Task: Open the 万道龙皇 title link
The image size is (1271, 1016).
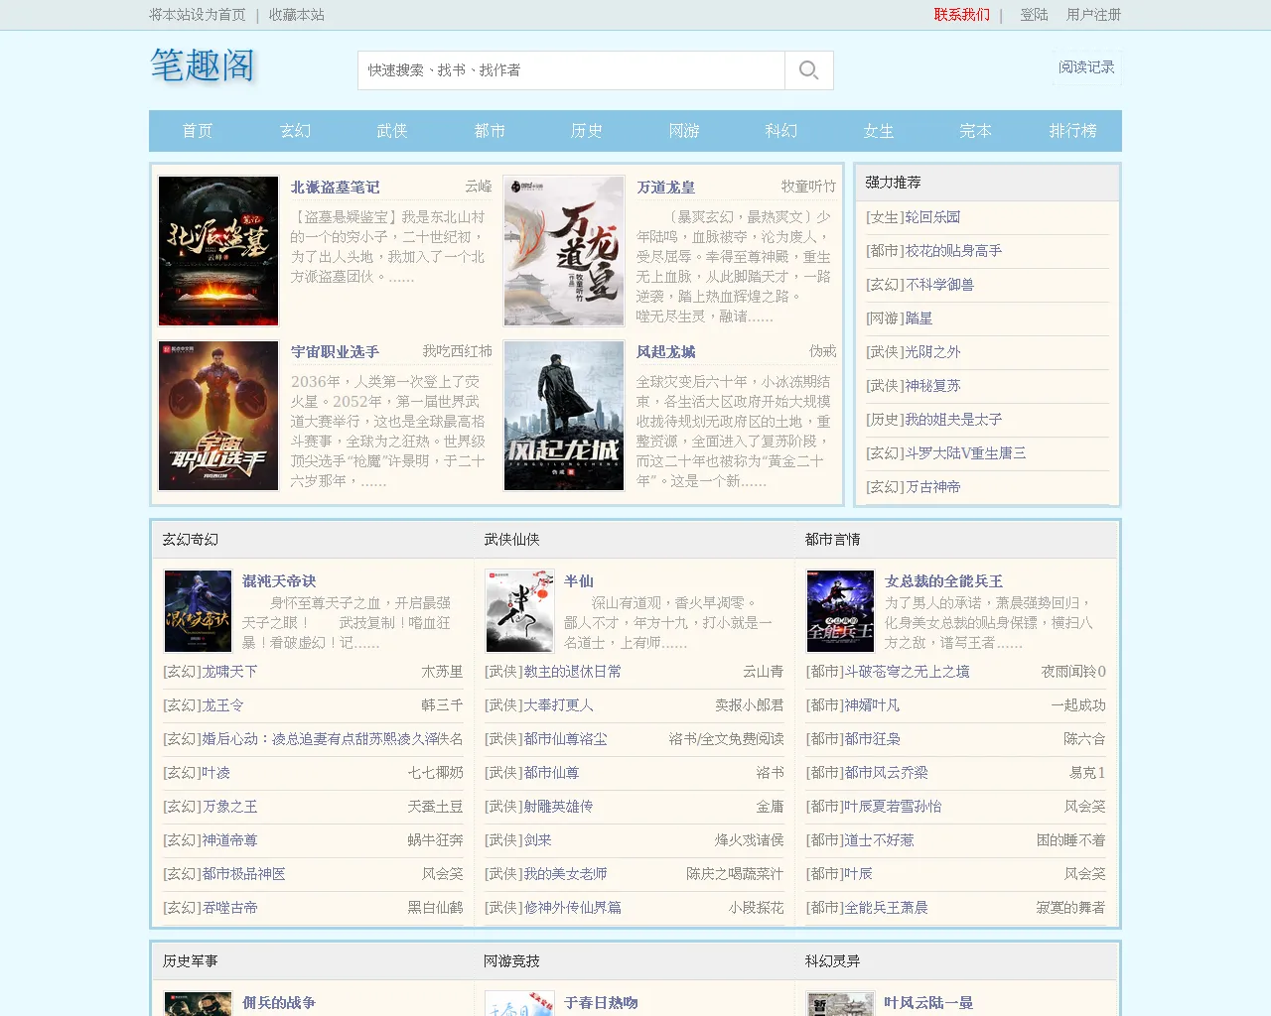Action: [665, 188]
